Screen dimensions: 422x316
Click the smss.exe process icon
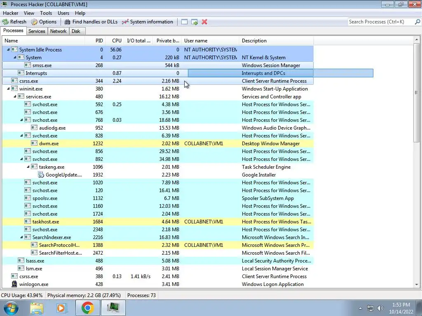[28, 65]
